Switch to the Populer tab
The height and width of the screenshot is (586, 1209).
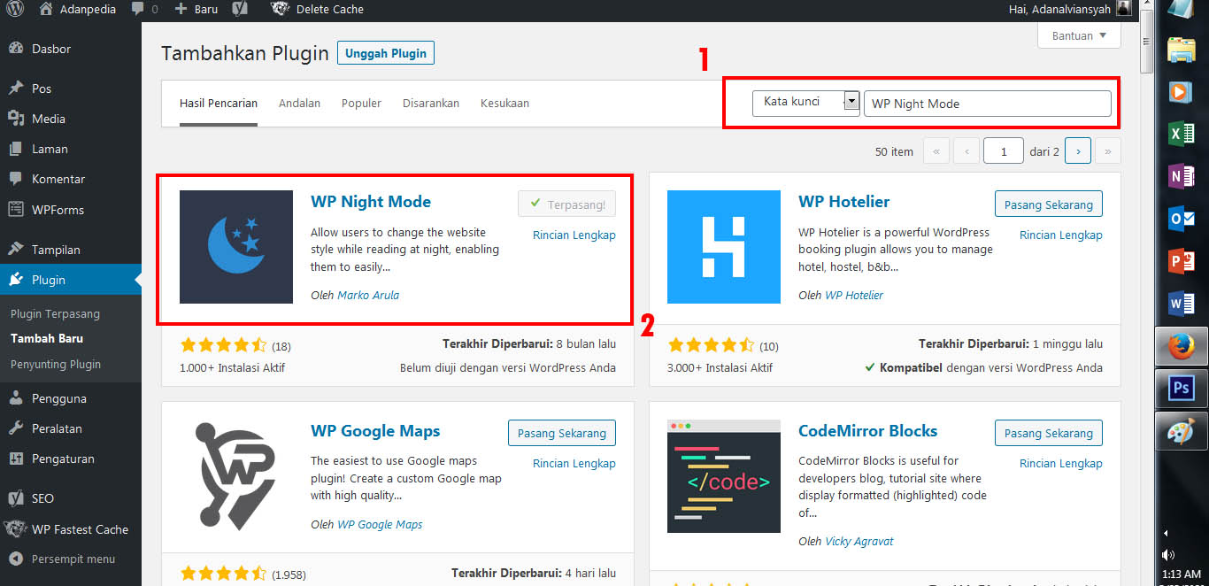[361, 103]
